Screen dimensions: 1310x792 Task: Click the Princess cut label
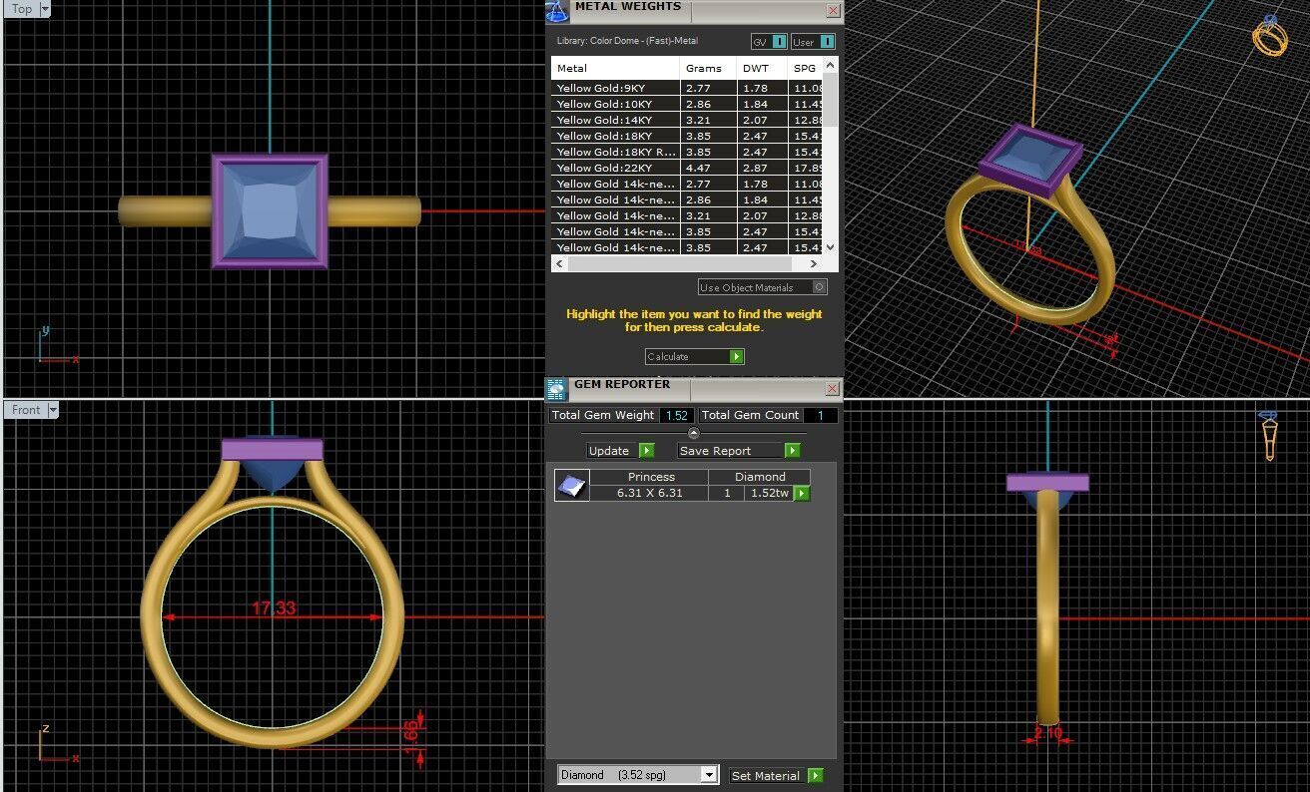[x=651, y=477]
